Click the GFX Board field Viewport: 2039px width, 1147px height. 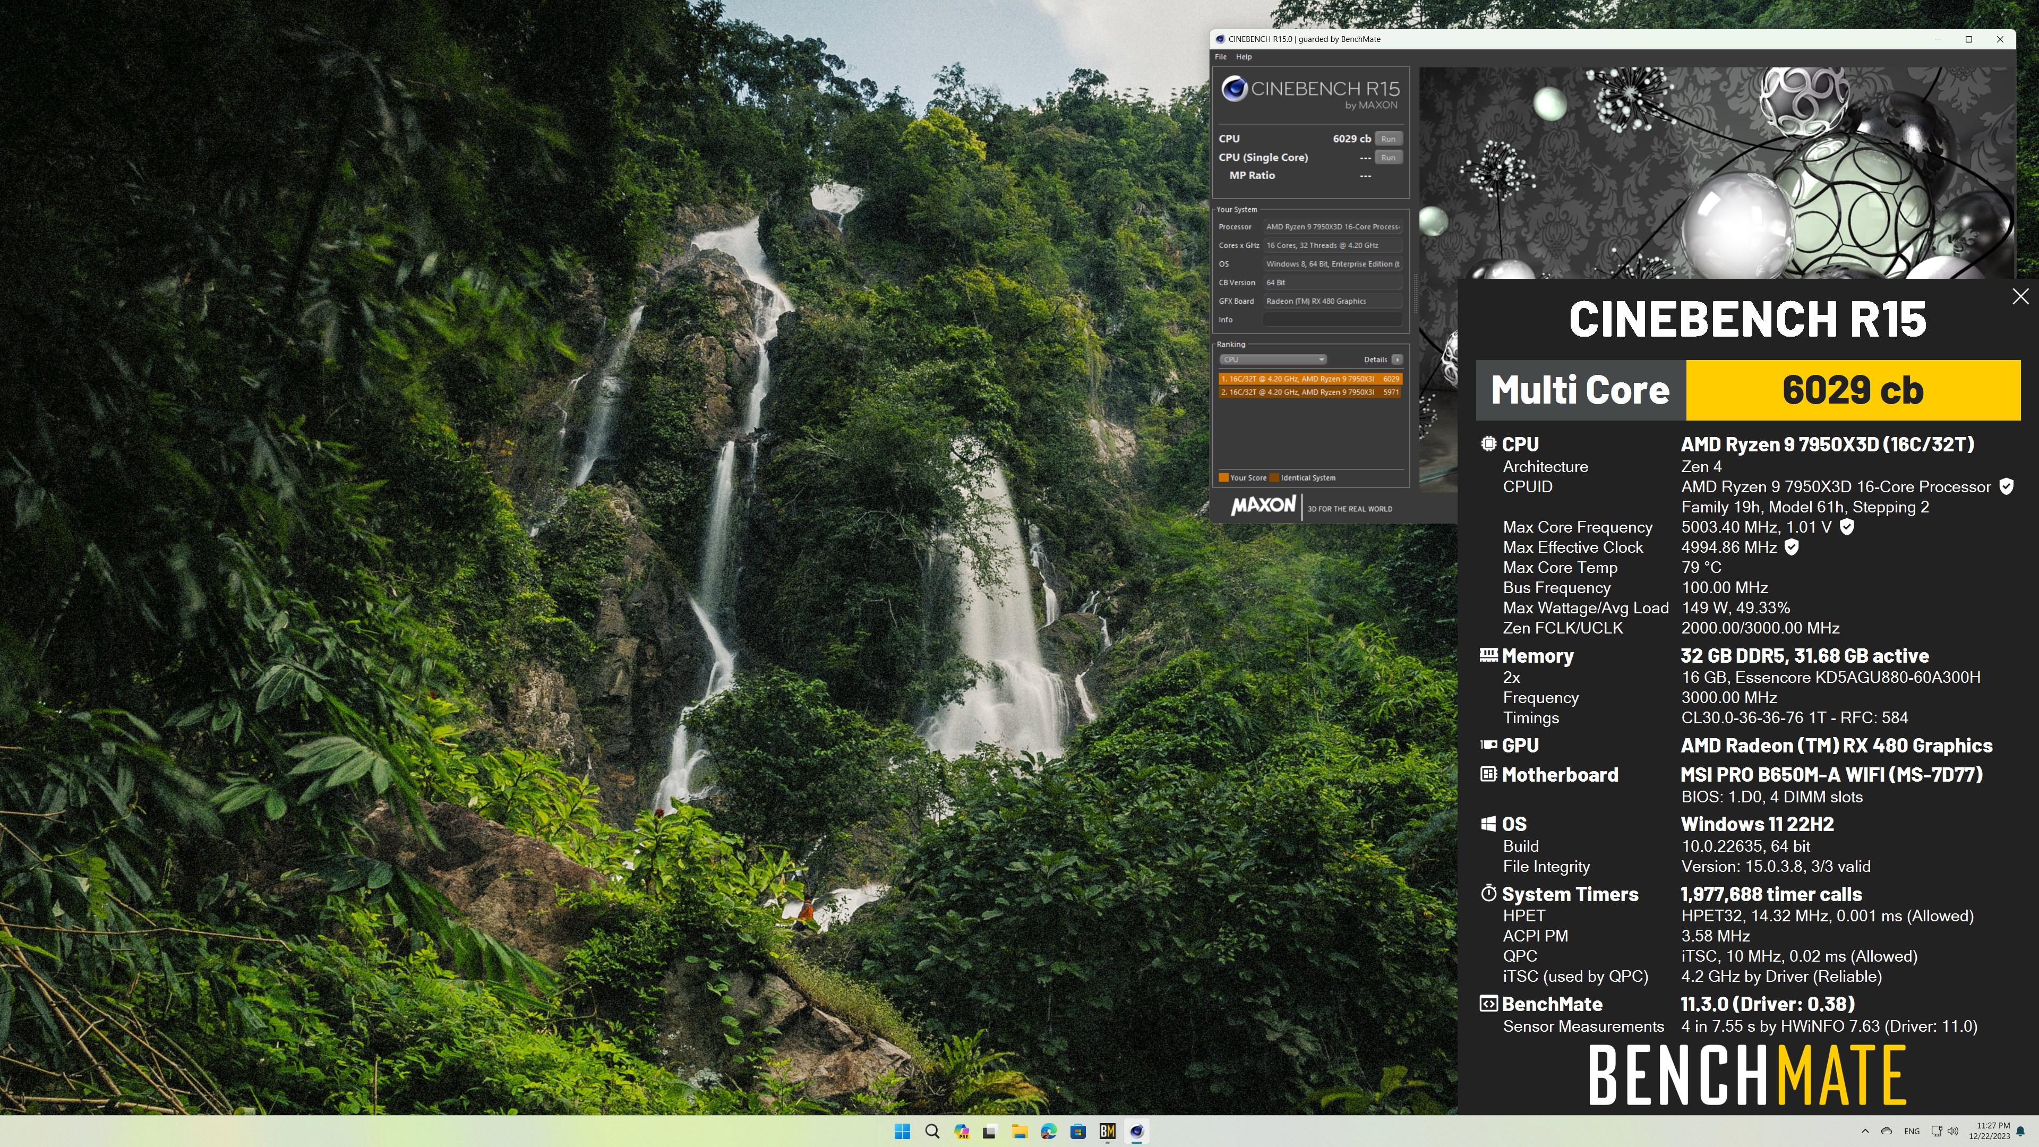[1333, 301]
